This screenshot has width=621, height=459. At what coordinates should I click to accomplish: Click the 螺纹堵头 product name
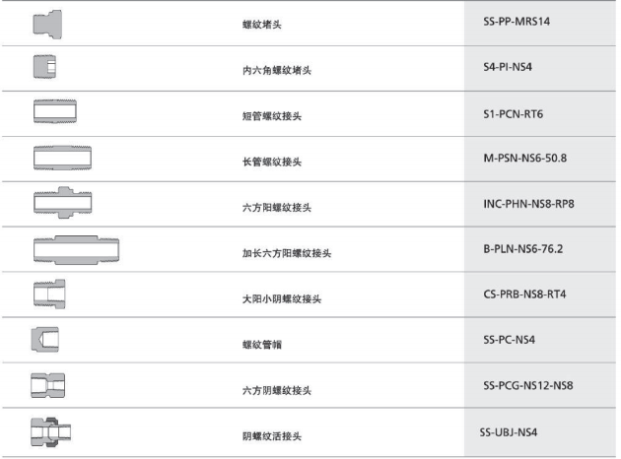tap(249, 26)
